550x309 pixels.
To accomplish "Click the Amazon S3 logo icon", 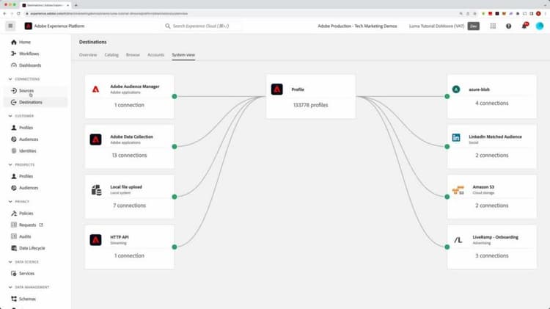I will coord(458,190).
